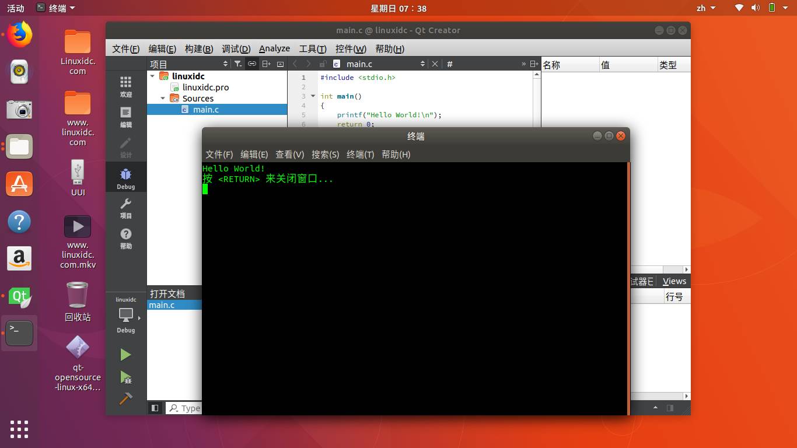Go back in editor navigation history
The image size is (797, 448).
pyautogui.click(x=295, y=64)
